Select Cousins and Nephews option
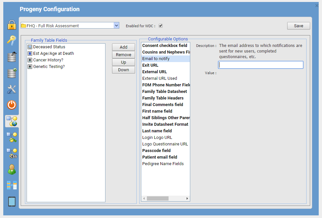The width and height of the screenshot is (322, 218). coord(166,52)
